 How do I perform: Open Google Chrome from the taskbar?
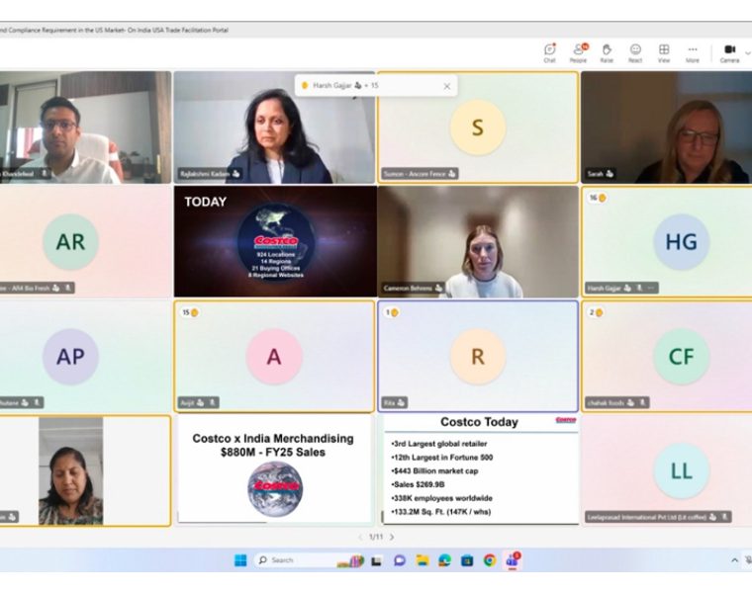tap(489, 560)
